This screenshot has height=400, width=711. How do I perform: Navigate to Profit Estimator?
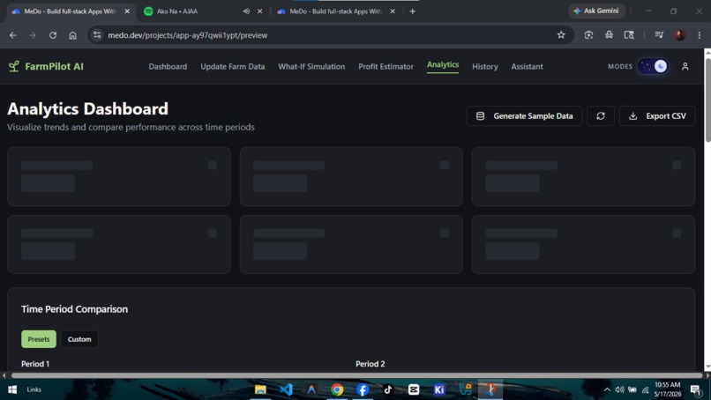point(385,67)
